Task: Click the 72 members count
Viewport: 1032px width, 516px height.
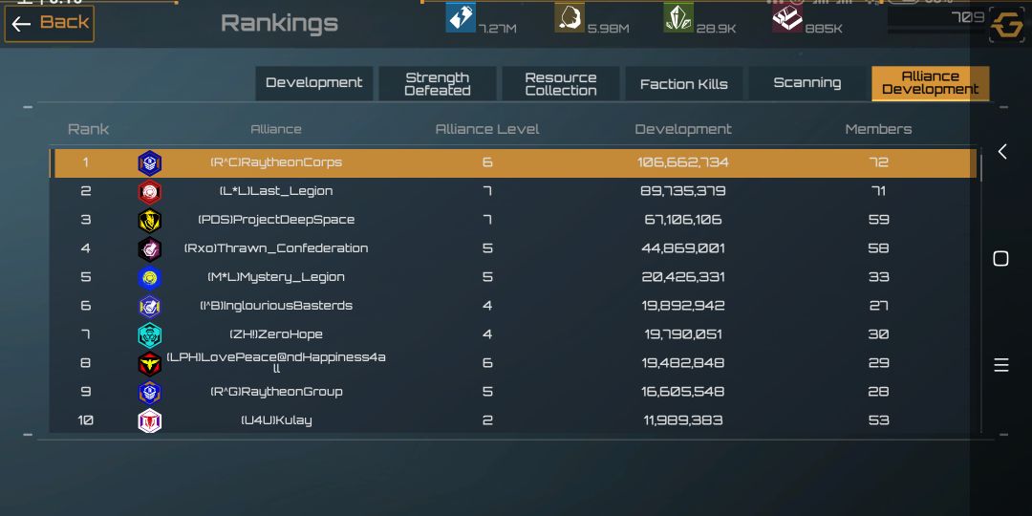Action: coord(879,162)
